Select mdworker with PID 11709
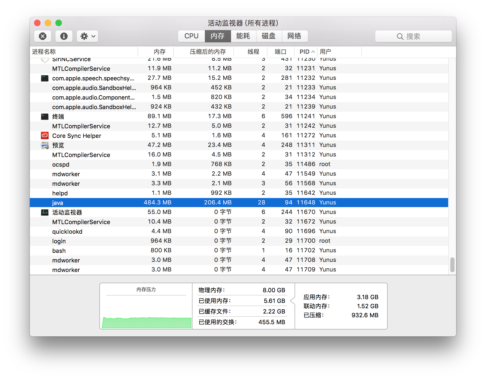This screenshot has width=486, height=379. click(239, 270)
